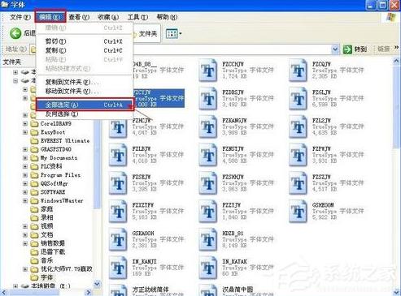
Task: Open the 工具(T) menu
Action: tap(137, 17)
